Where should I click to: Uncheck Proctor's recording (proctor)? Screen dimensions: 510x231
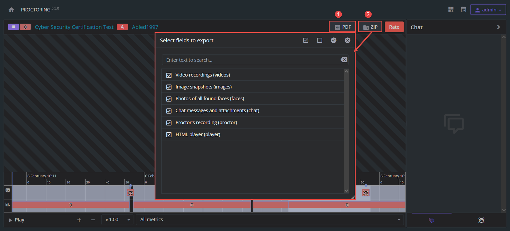(169, 123)
